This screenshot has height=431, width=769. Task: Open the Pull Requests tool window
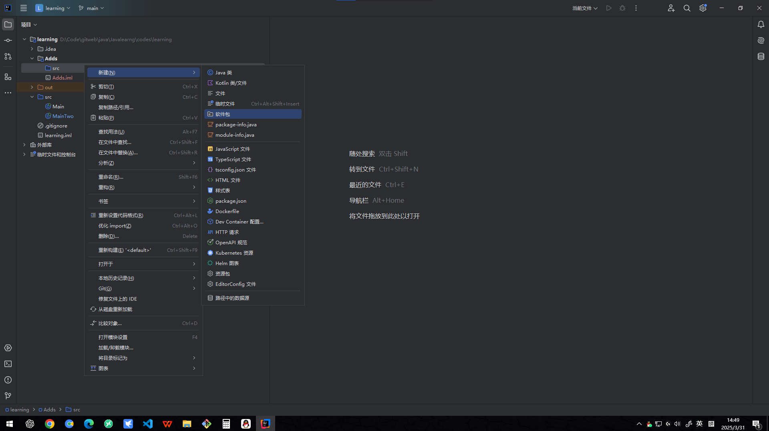[8, 56]
